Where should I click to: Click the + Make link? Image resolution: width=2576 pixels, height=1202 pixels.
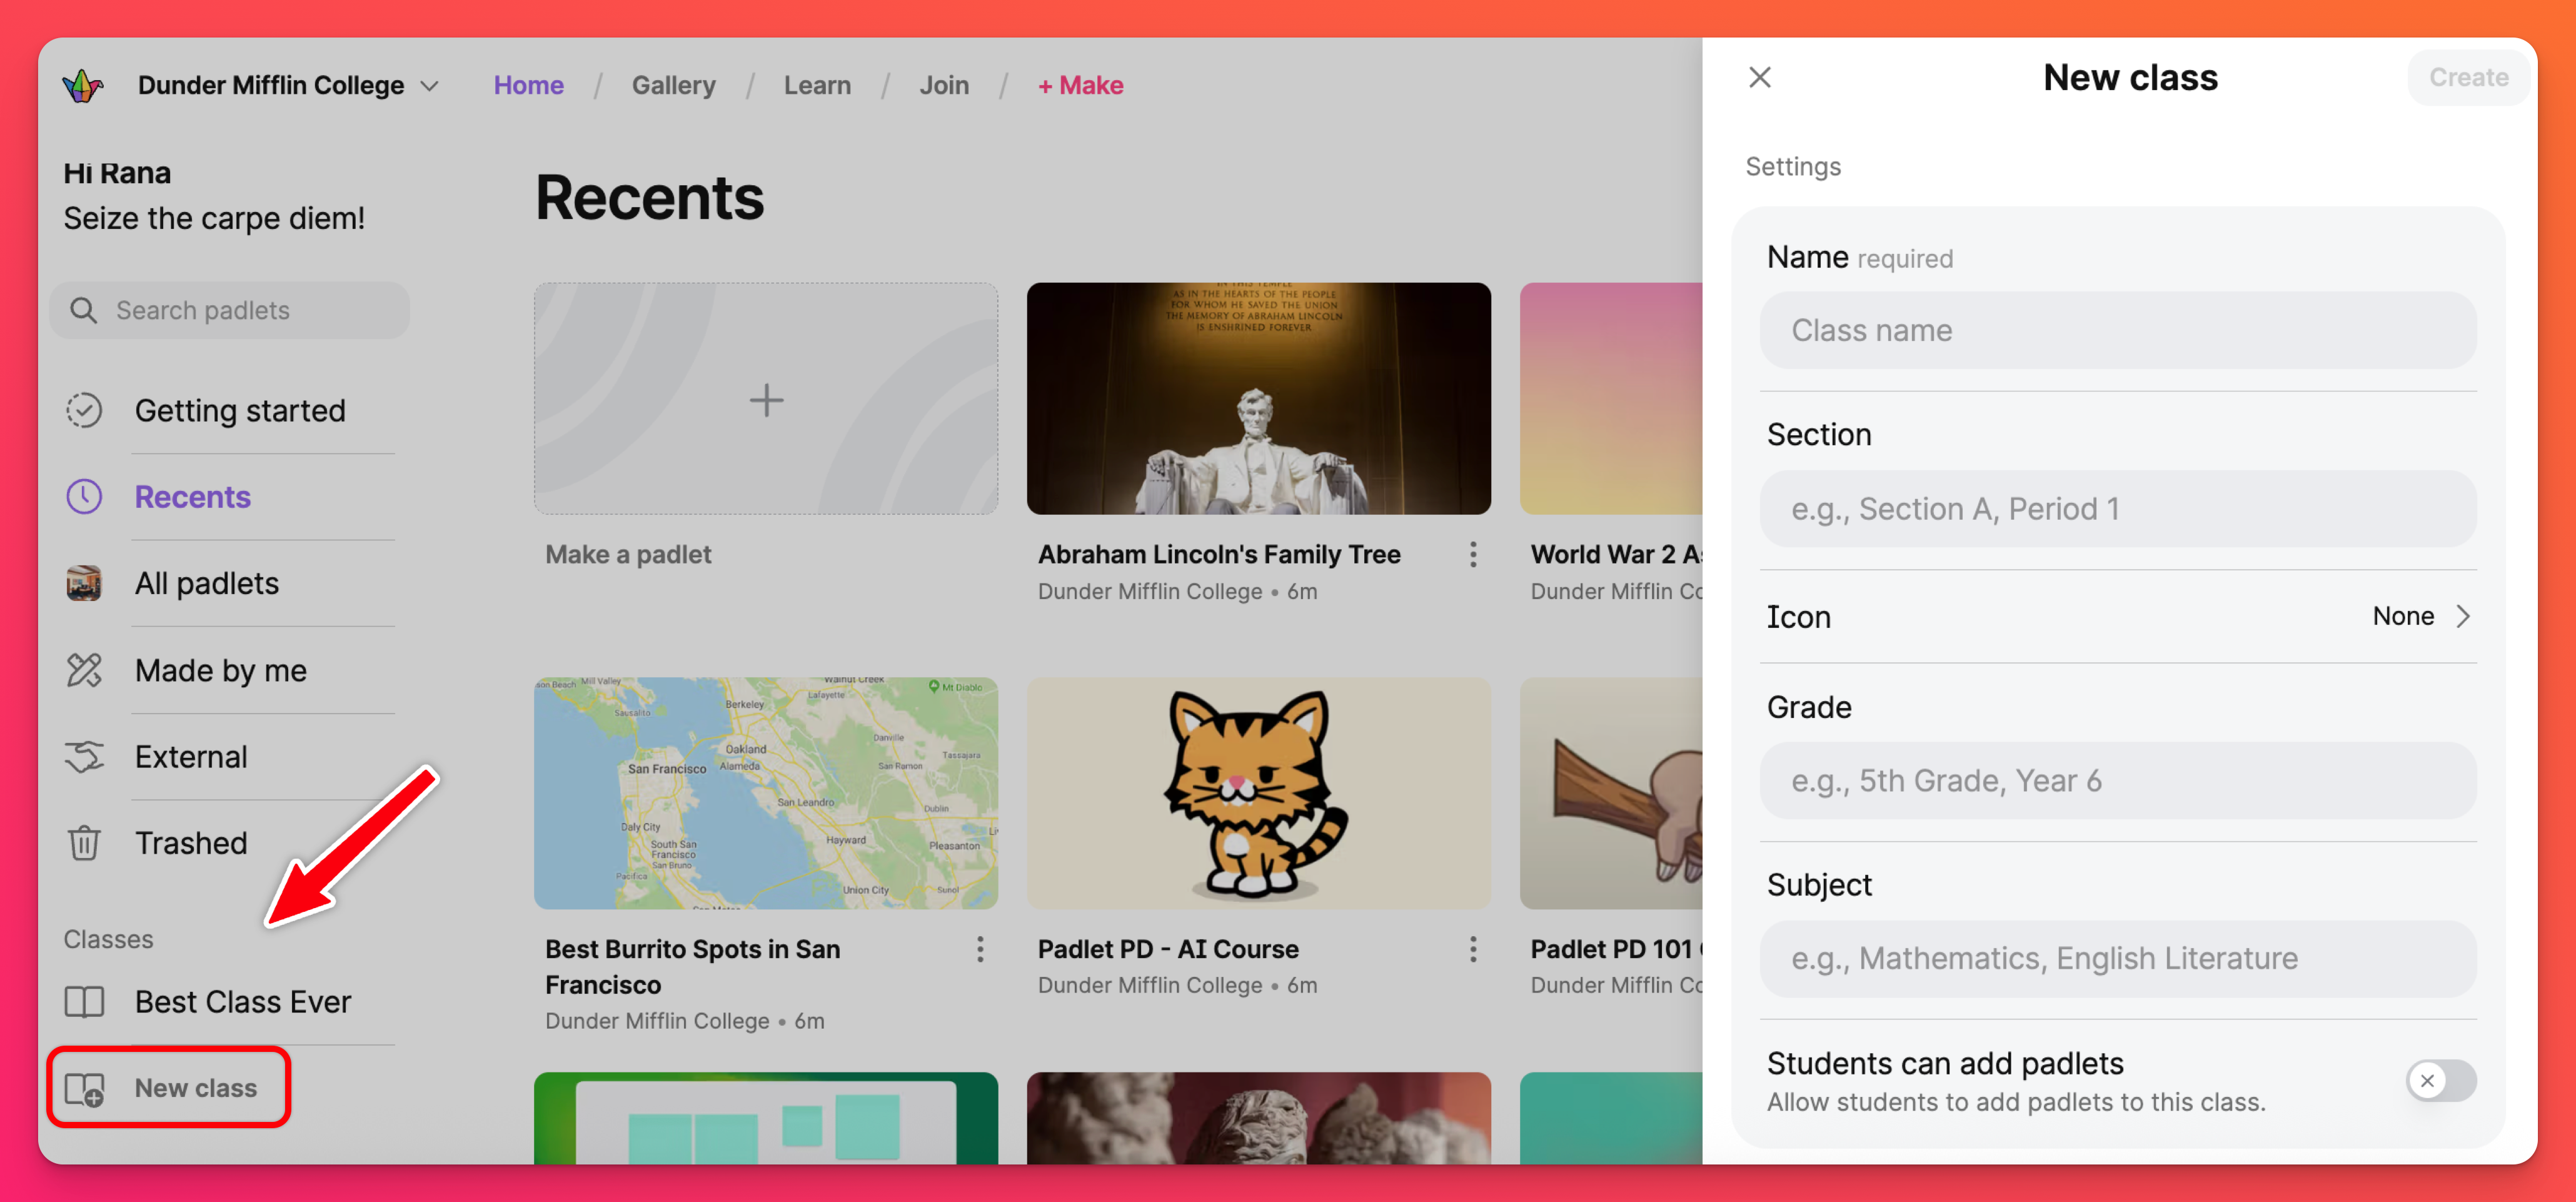[1080, 86]
